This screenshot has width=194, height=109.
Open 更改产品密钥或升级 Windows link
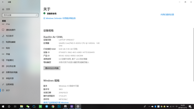56,103
